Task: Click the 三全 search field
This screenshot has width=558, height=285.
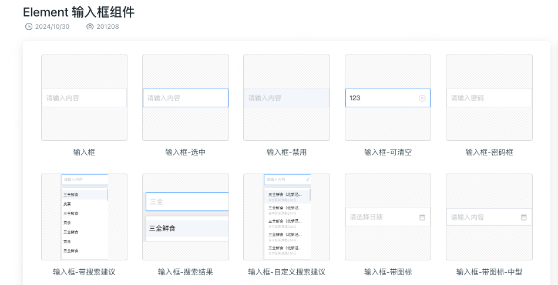Action: click(187, 202)
